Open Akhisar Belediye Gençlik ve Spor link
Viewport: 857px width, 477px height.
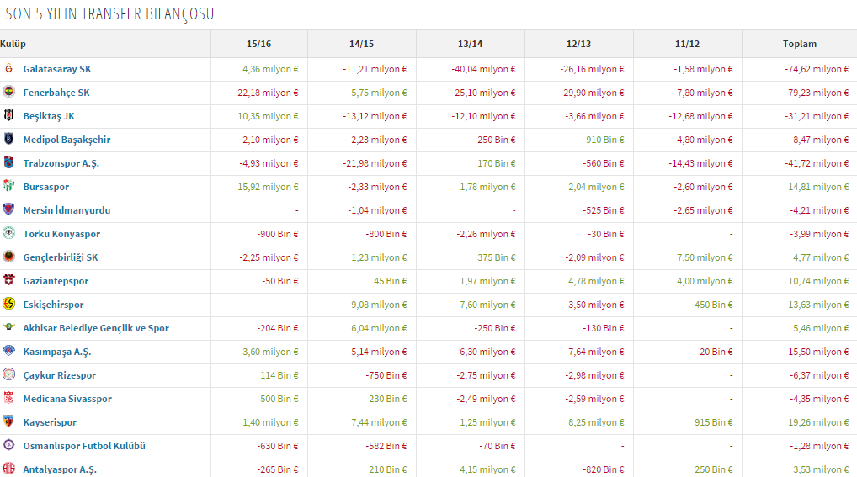pyautogui.click(x=96, y=328)
